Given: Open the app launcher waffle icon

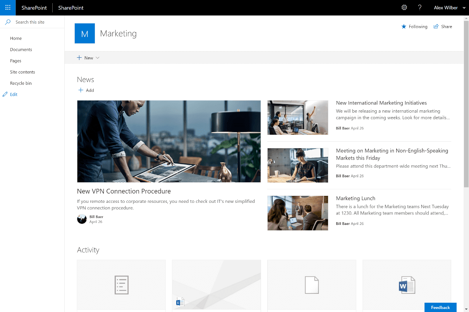Looking at the screenshot, I should click(8, 8).
